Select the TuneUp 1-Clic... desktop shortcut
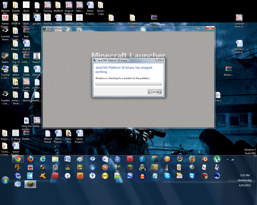Image resolution: width=257 pixels, height=205 pixels. coord(5,72)
